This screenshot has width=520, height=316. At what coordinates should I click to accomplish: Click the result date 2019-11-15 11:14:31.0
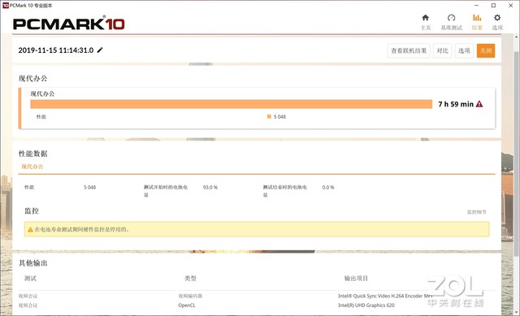coord(56,50)
